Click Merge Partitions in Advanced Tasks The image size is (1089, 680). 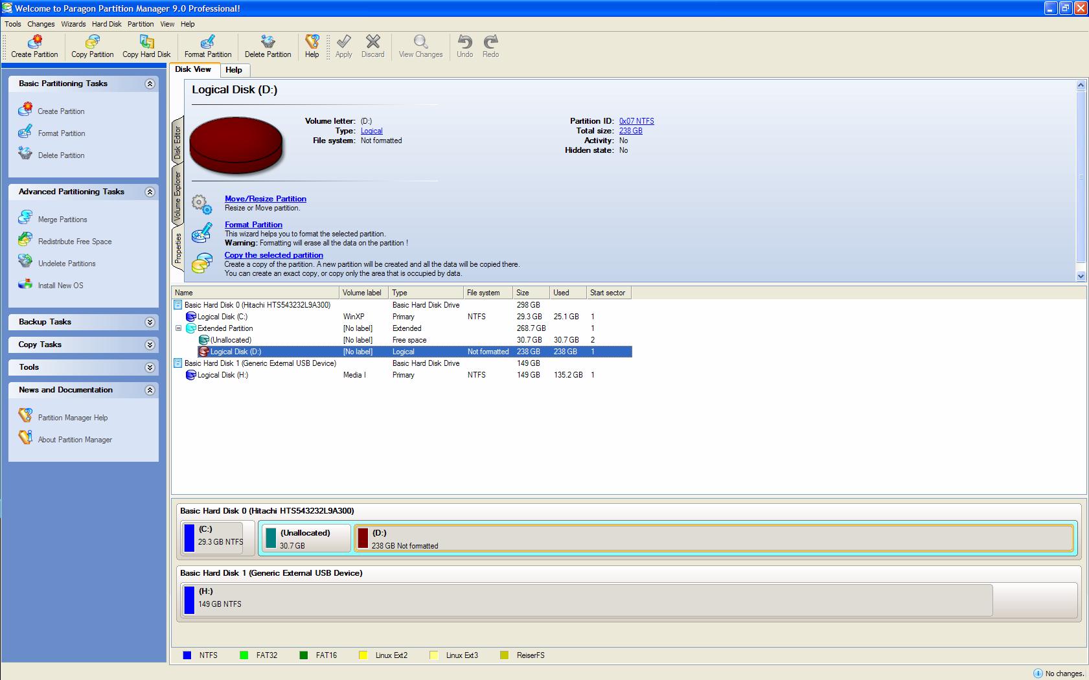(x=62, y=220)
